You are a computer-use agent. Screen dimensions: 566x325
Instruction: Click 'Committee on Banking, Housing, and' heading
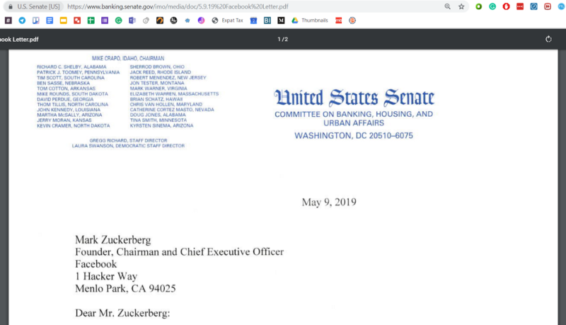354,114
